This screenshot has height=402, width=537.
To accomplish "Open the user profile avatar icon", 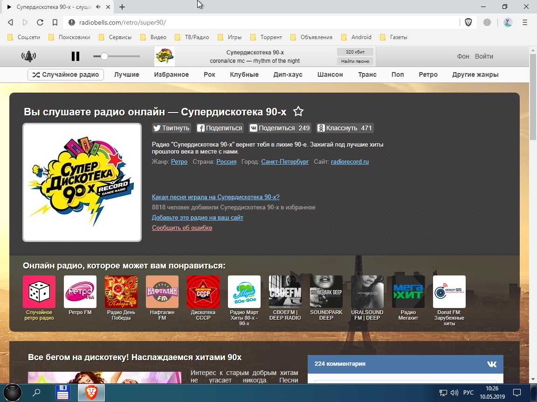I will point(508,22).
